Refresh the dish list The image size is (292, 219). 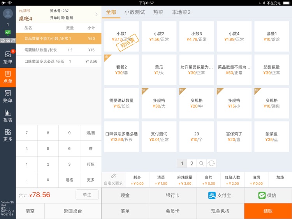[x=211, y=163]
